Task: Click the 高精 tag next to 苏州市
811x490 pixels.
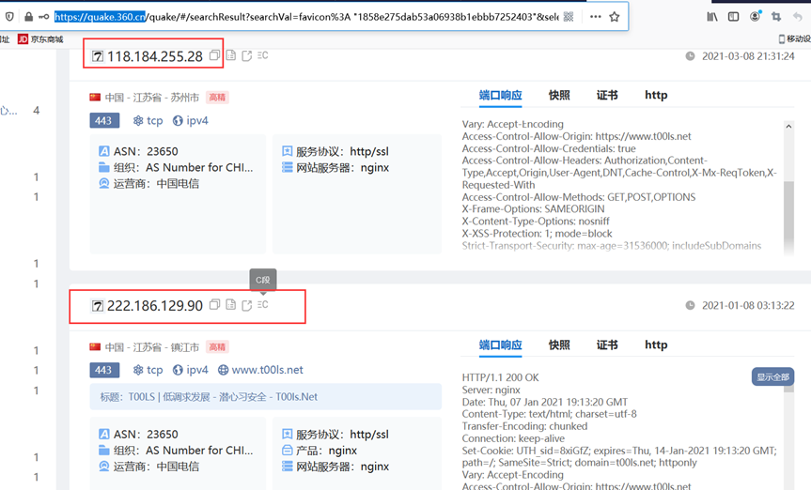Action: (217, 98)
